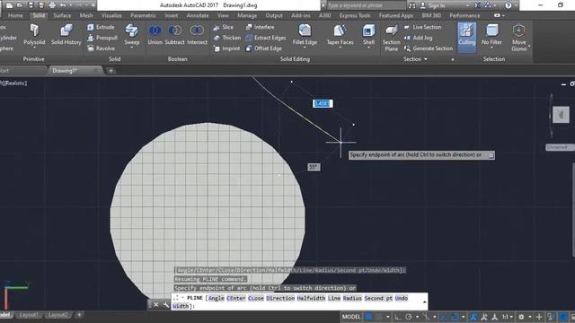Image resolution: width=575 pixels, height=323 pixels.
Task: Click the Realistic visual style label
Action: point(15,83)
